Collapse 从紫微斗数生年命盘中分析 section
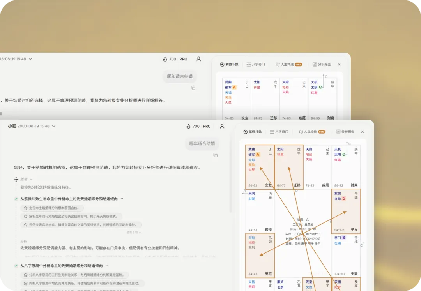 122,198
